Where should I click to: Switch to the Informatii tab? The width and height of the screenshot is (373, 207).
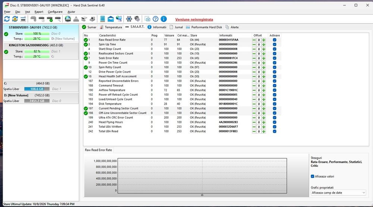(157, 27)
